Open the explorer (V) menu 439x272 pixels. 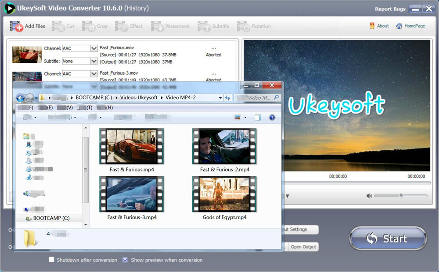point(65,108)
